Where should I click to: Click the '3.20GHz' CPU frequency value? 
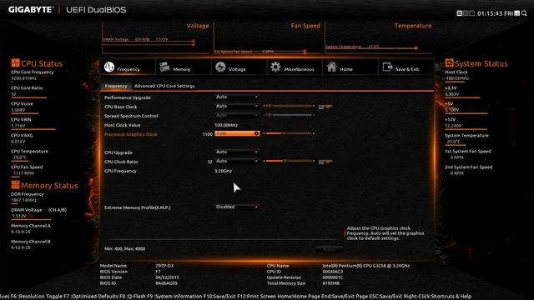(x=223, y=171)
